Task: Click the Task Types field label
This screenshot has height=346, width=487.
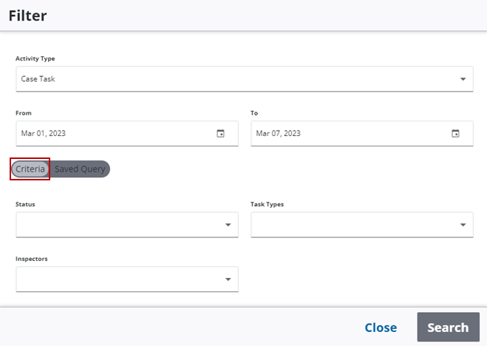Action: [268, 204]
